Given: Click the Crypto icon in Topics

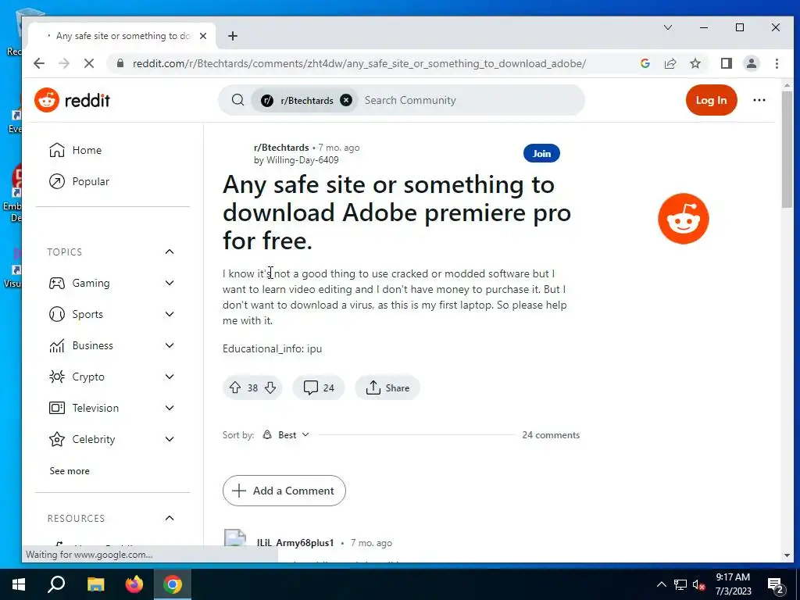Looking at the screenshot, I should pyautogui.click(x=56, y=377).
